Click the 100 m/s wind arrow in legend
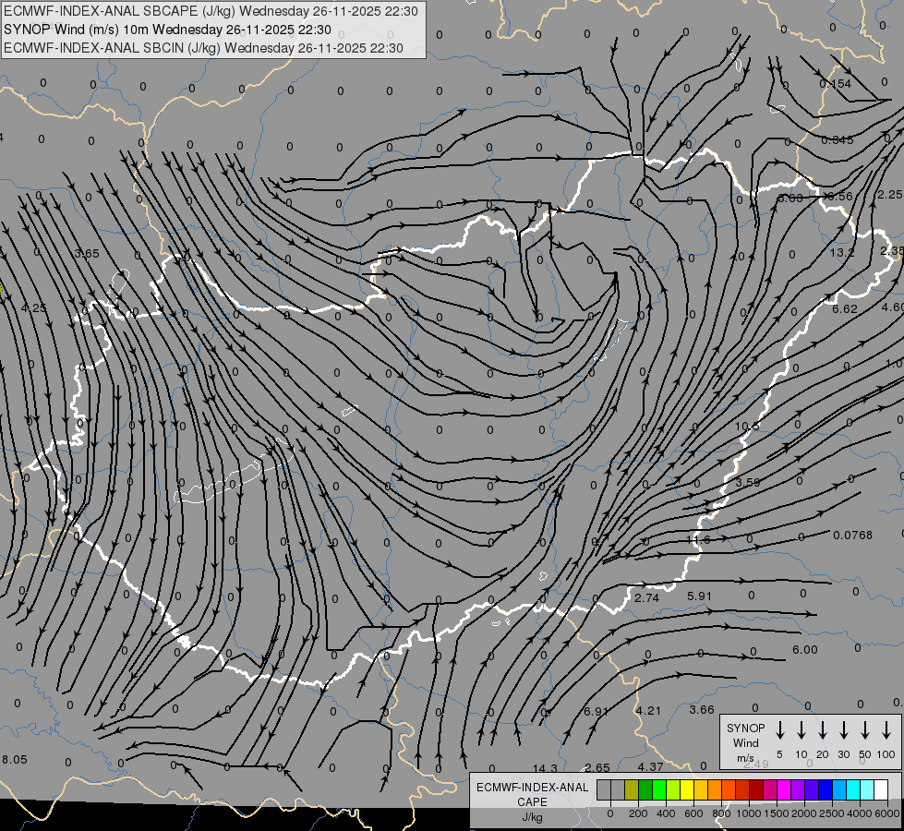Viewport: 904px width, 831px height. (886, 730)
